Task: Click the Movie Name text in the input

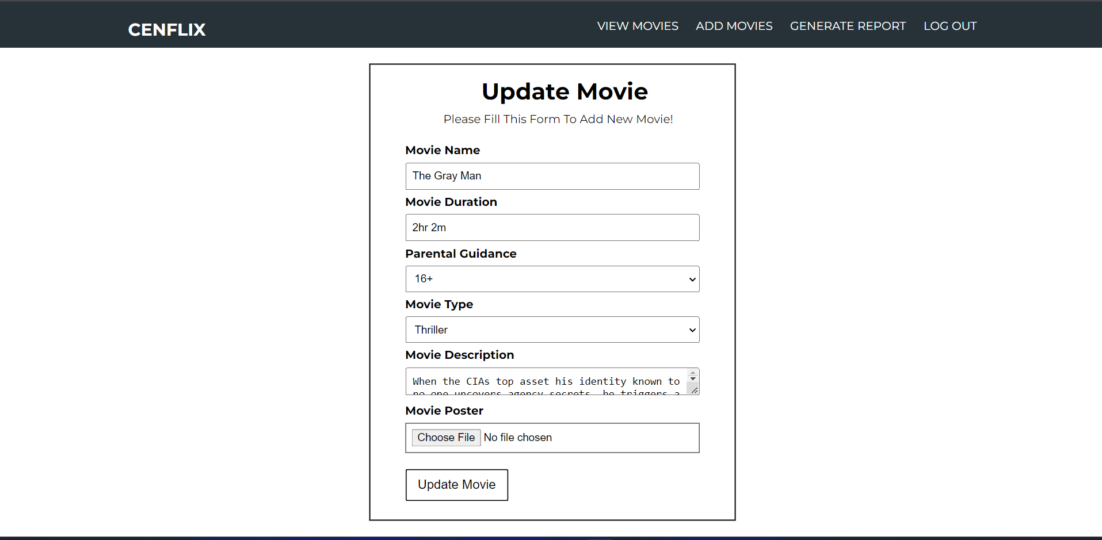Action: 447,175
